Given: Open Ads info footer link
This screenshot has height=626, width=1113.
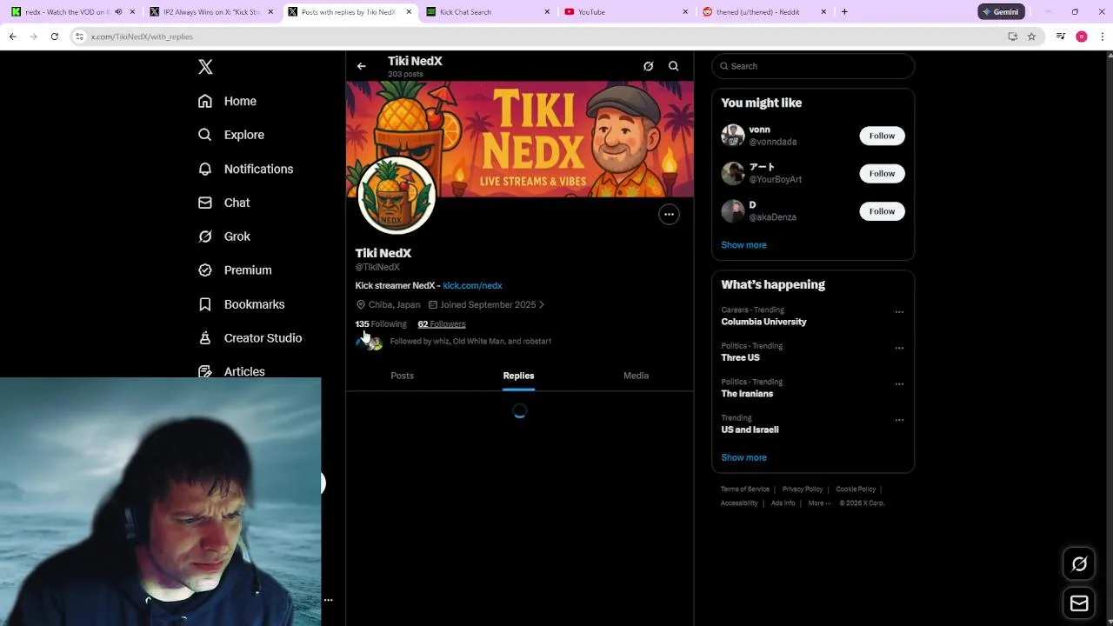Looking at the screenshot, I should tap(783, 503).
